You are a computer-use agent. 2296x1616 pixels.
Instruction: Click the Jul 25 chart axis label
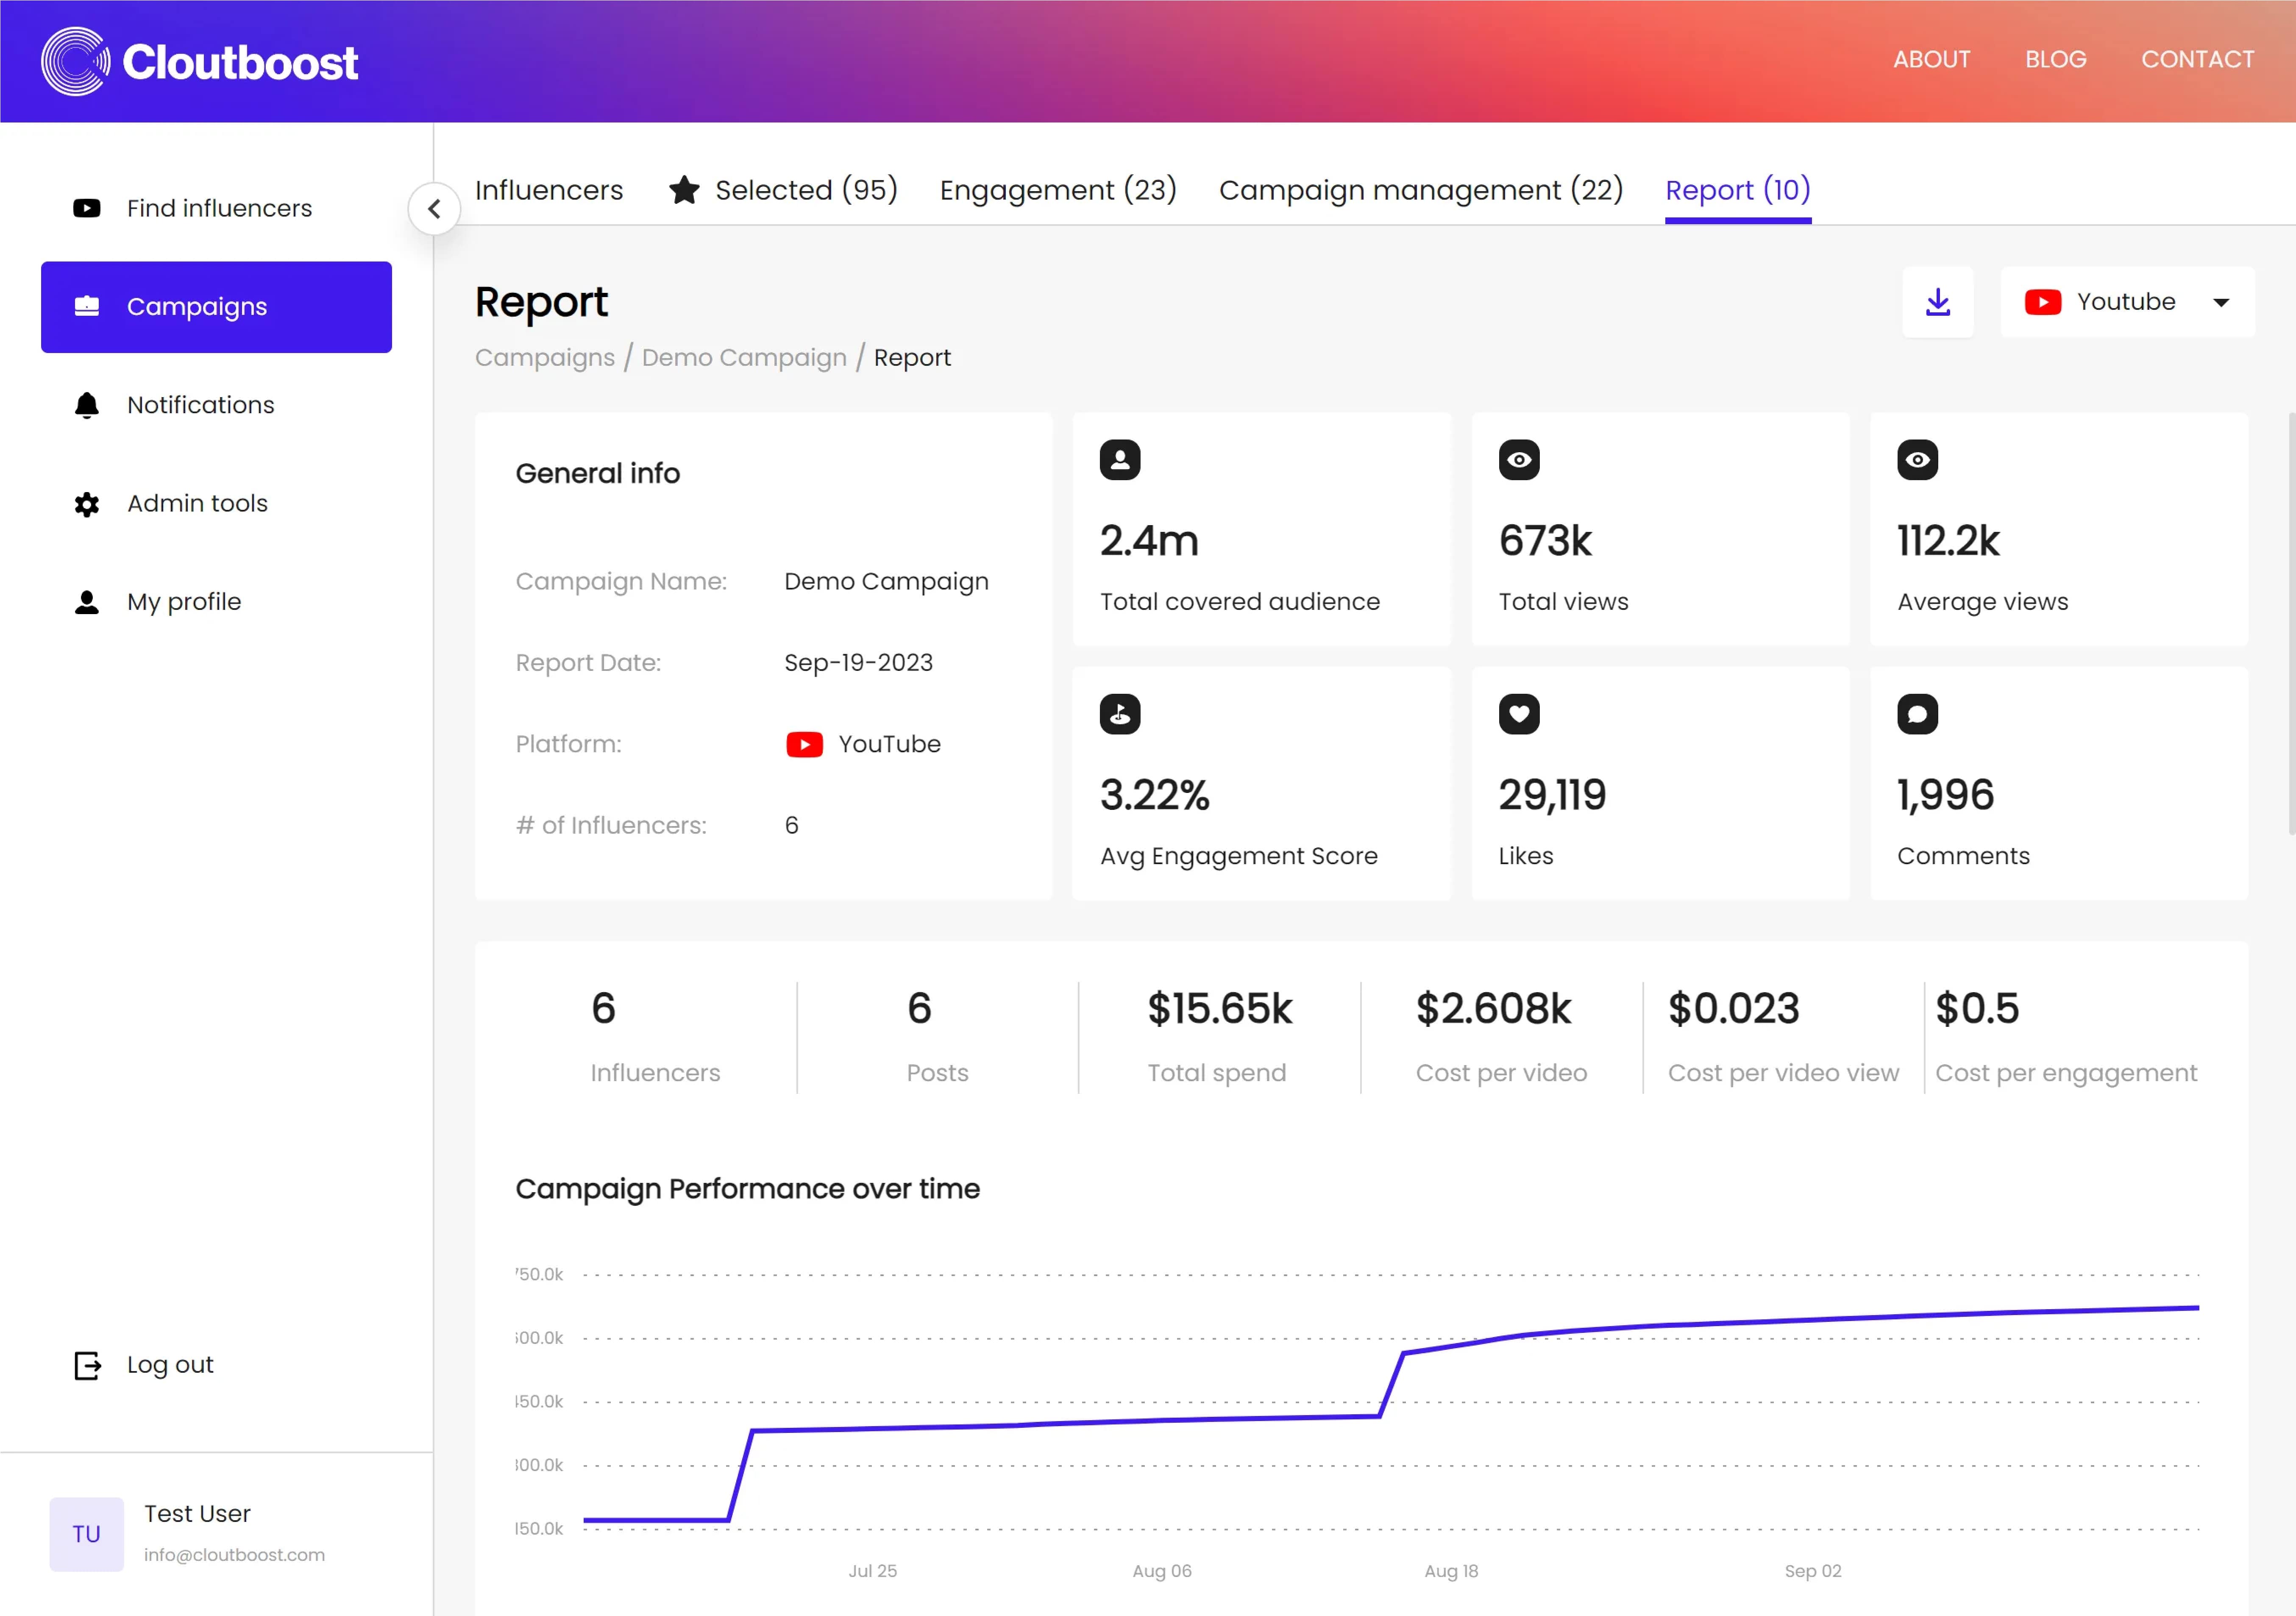tap(873, 1571)
